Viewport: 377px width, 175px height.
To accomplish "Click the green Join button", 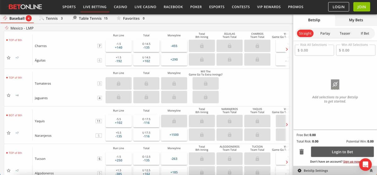I will [x=362, y=7].
